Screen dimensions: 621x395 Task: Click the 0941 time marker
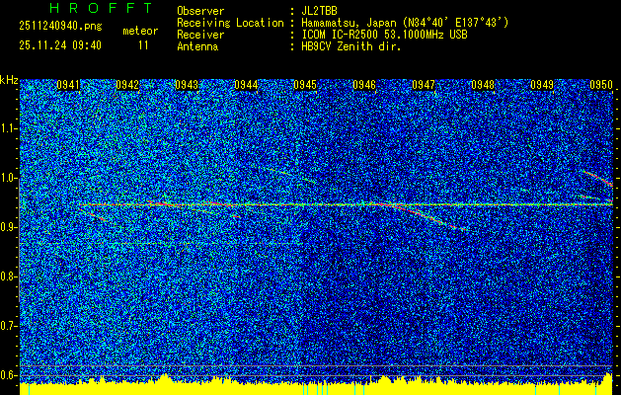pyautogui.click(x=68, y=86)
